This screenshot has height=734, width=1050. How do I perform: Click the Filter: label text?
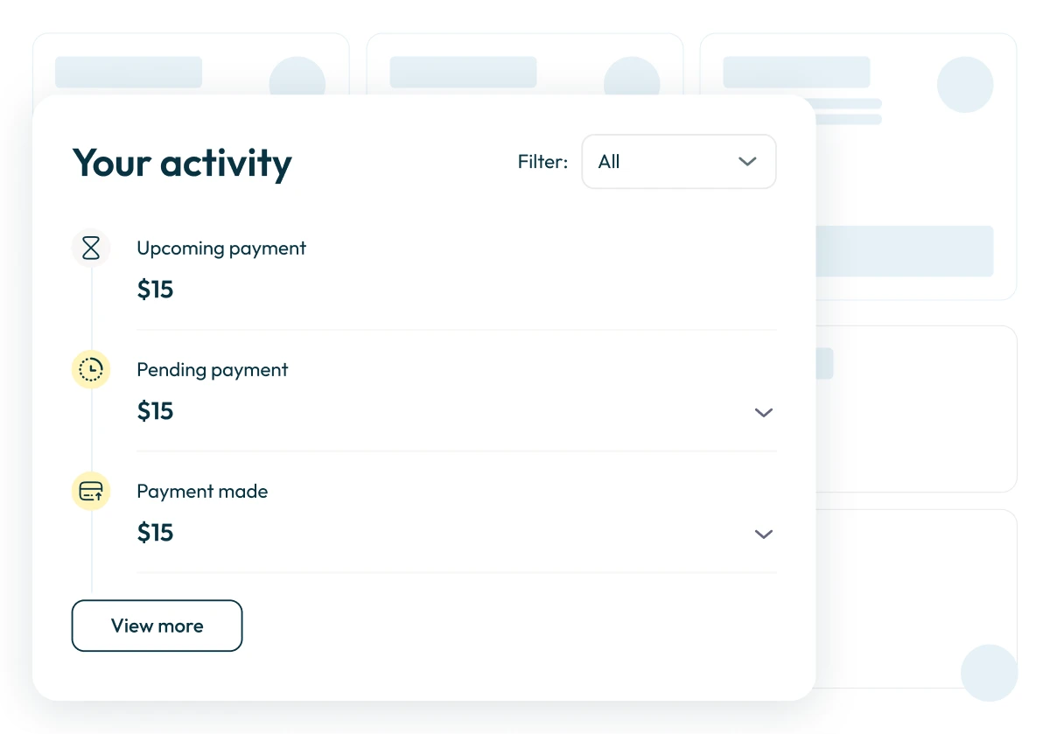pyautogui.click(x=542, y=162)
